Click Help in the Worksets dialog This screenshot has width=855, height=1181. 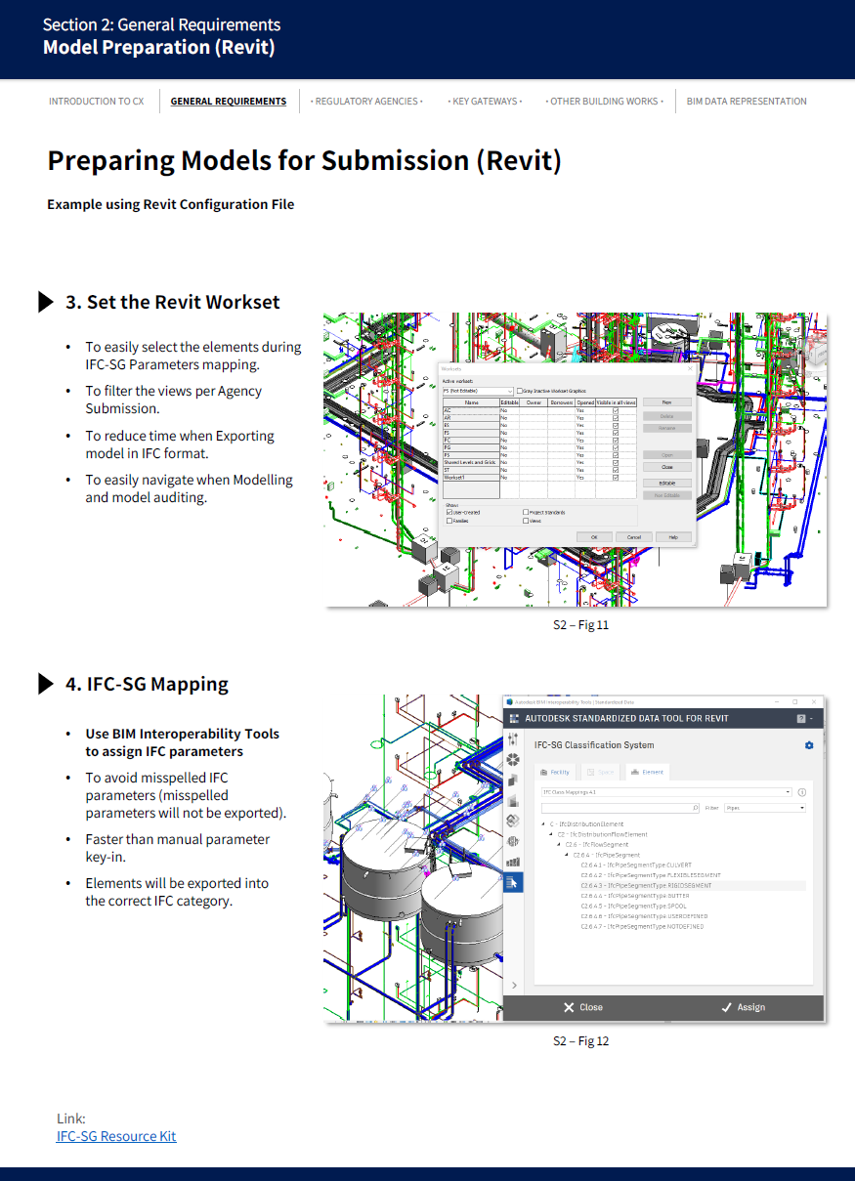click(x=673, y=537)
